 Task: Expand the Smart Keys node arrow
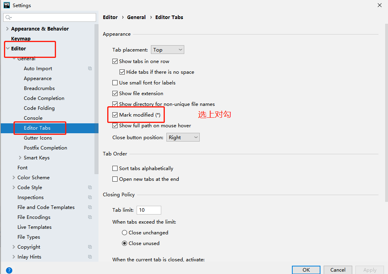20,158
